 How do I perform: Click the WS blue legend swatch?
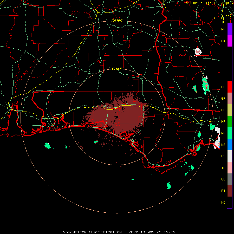coord(230,145)
